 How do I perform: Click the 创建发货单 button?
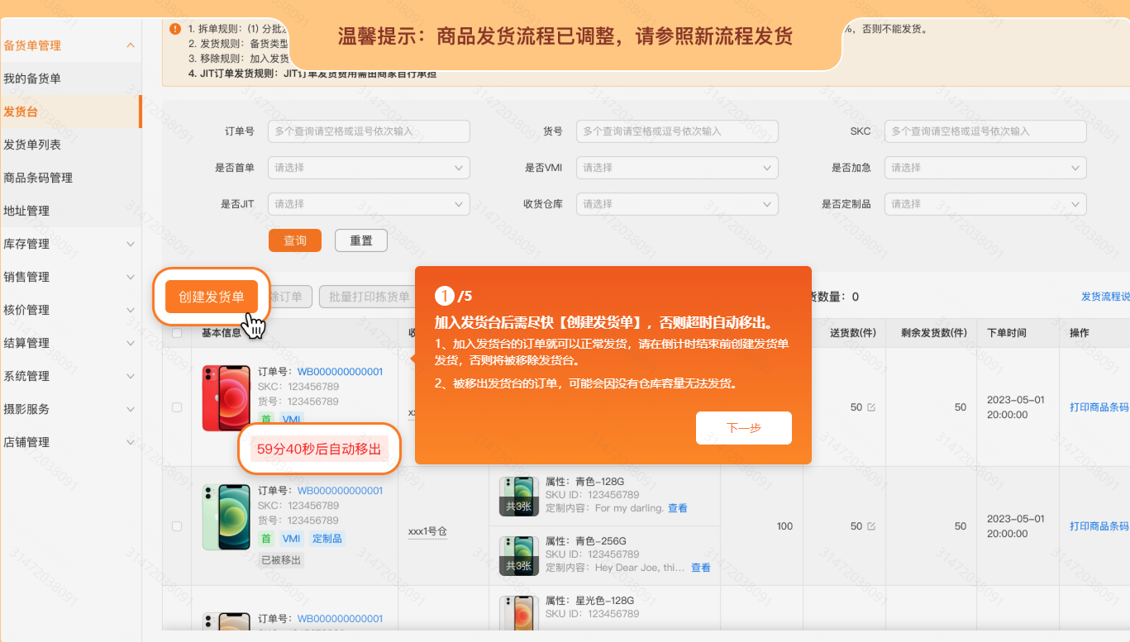(x=212, y=297)
